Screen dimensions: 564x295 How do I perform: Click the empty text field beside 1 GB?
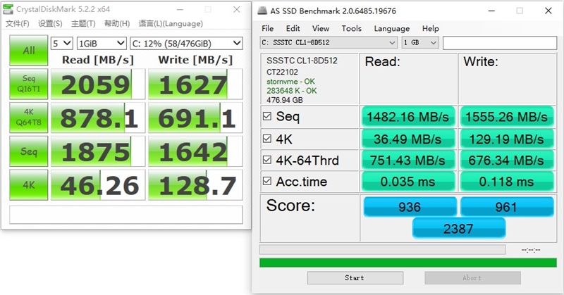[x=500, y=43]
